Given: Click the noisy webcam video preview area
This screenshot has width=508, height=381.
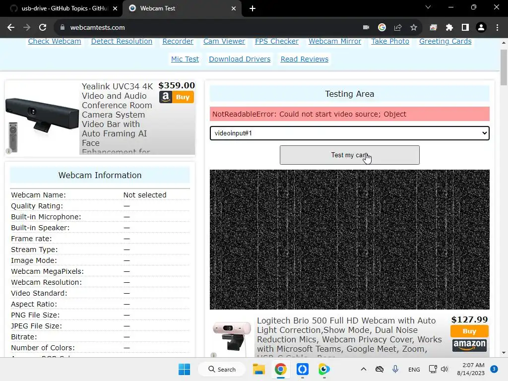Looking at the screenshot, I should [x=349, y=240].
